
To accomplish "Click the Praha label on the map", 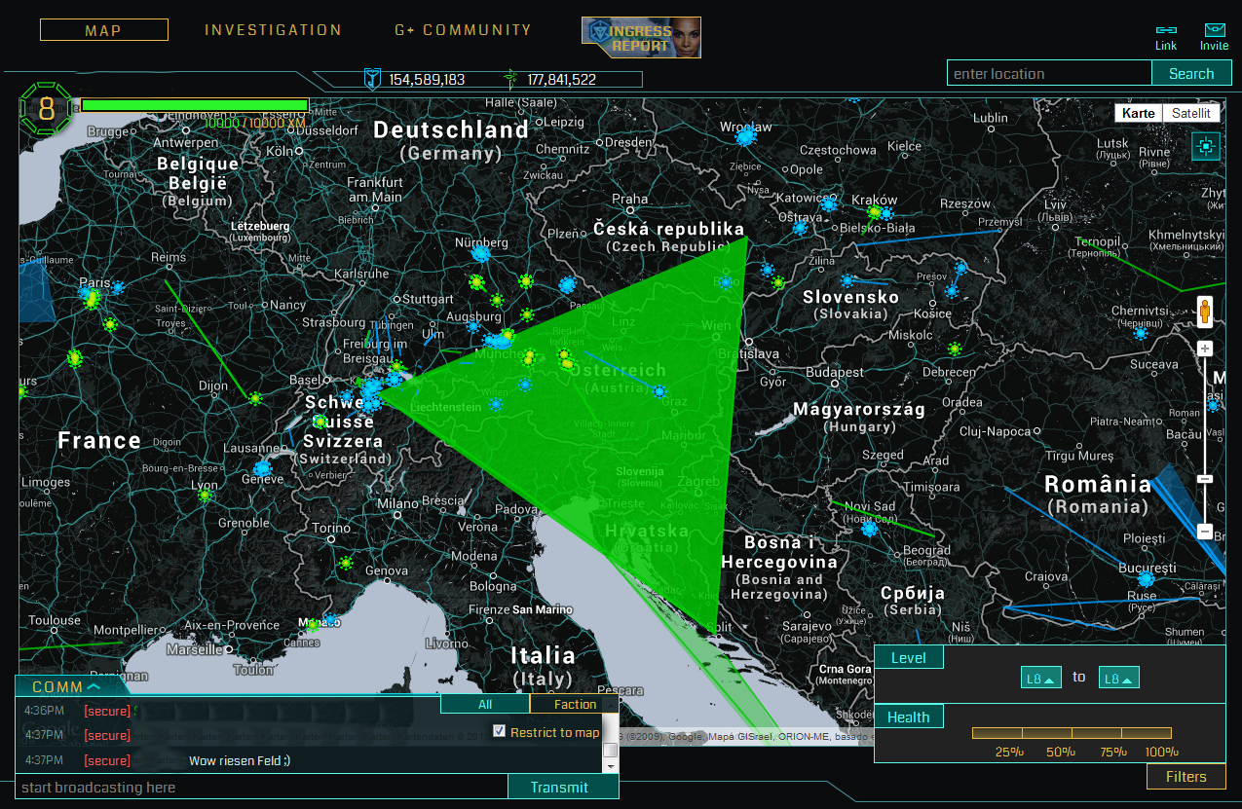I will (x=629, y=199).
